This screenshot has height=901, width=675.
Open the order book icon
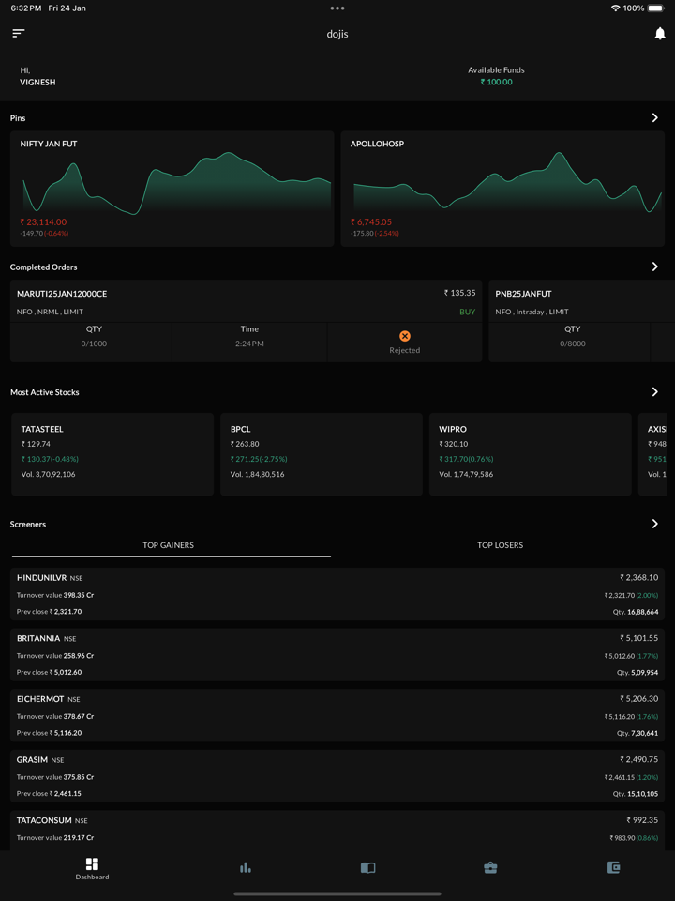(x=367, y=868)
